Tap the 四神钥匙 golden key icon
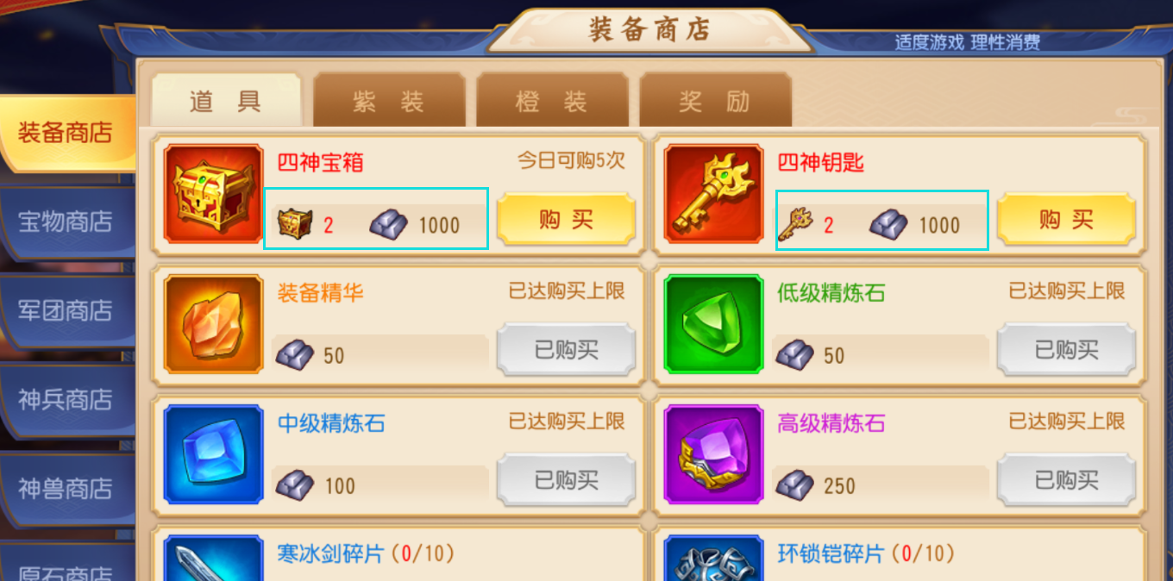This screenshot has width=1173, height=581. [713, 194]
